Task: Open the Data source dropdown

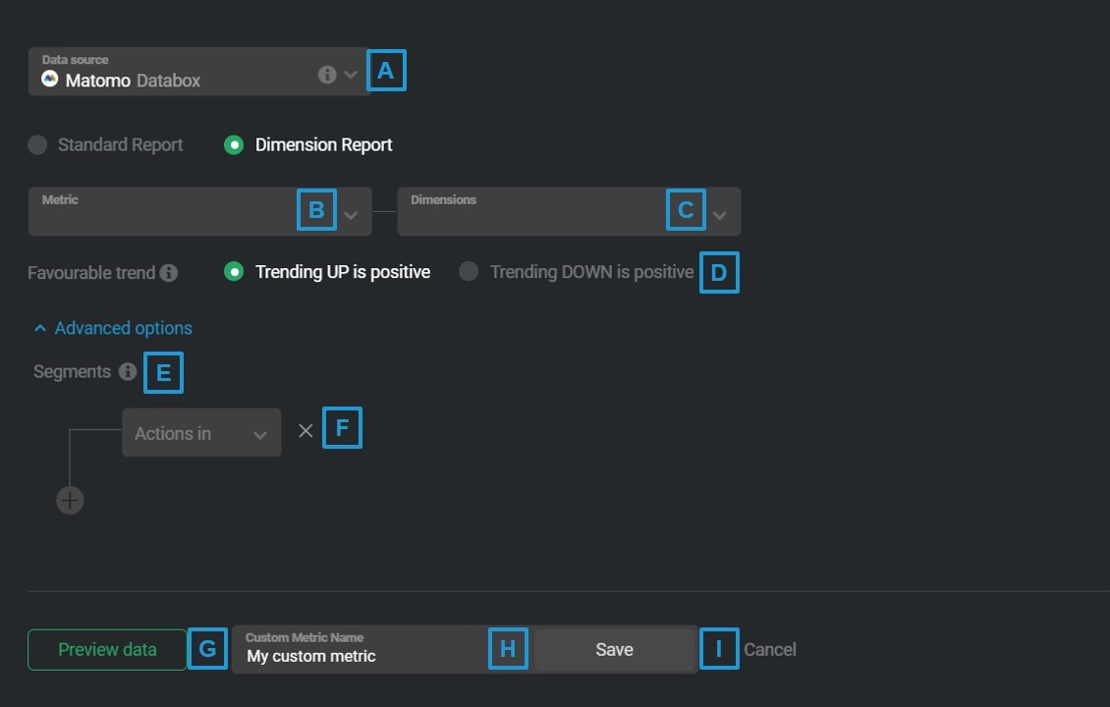Action: (x=350, y=75)
